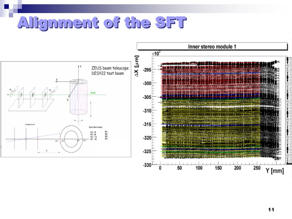Click the SF1 entry in resolution table
This screenshot has width=292, height=219.
(x=106, y=132)
